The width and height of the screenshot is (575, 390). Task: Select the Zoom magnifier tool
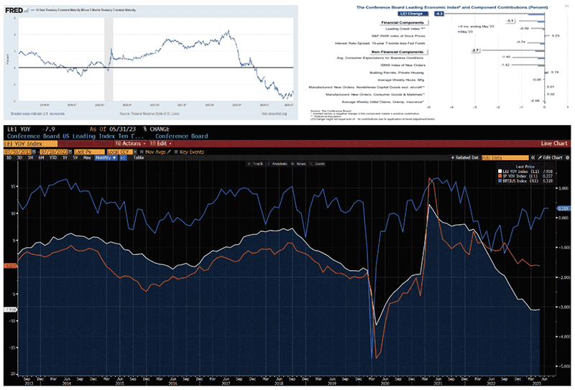[317, 164]
